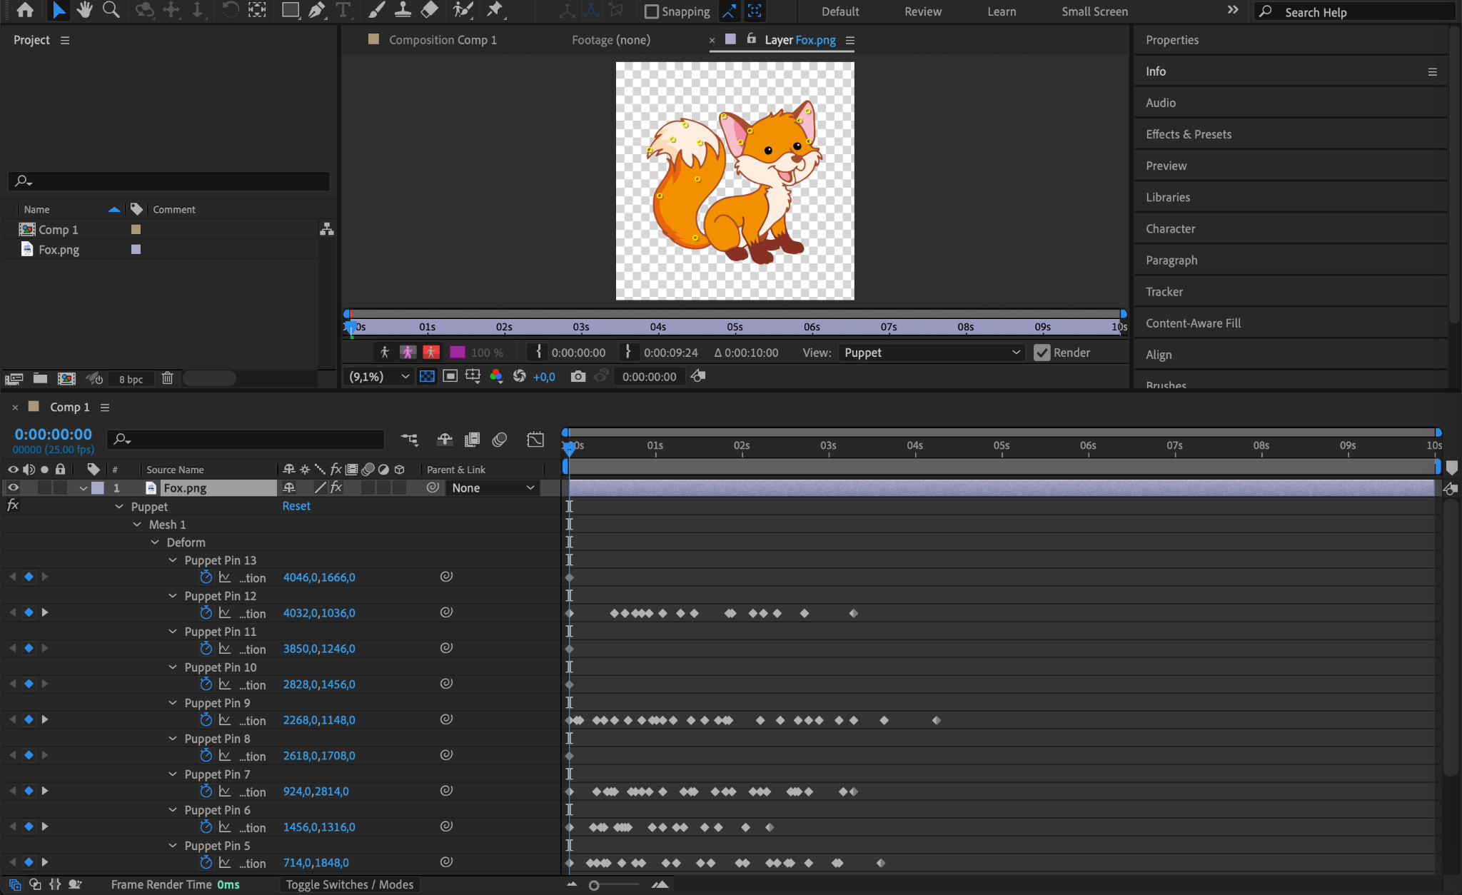Select the Pen tool
This screenshot has height=895, width=1462.
tap(316, 10)
